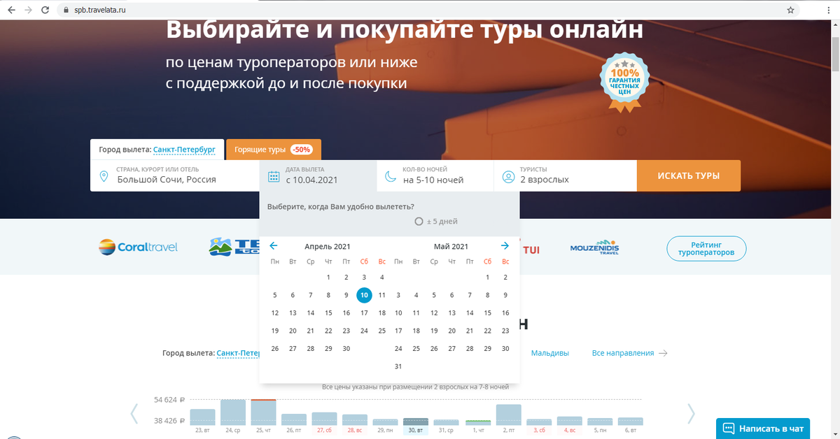This screenshot has width=840, height=439.
Task: Change departure city in lower price section
Action: tap(238, 353)
